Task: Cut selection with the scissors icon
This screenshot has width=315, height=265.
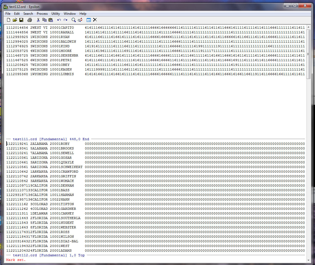Action: [x=38, y=20]
